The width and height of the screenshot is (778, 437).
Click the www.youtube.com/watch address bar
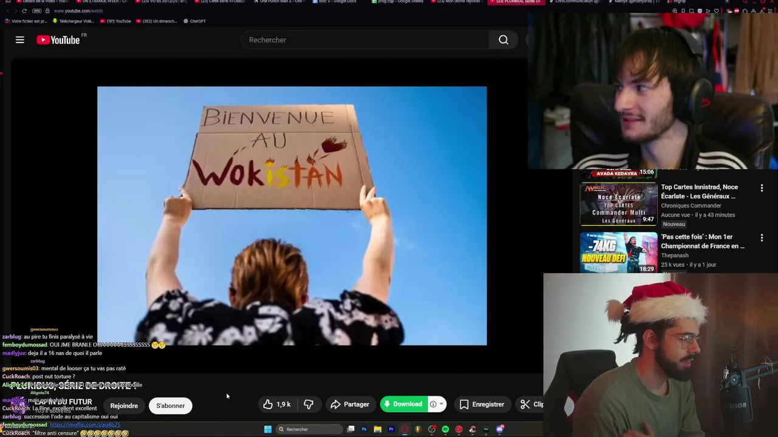[78, 11]
